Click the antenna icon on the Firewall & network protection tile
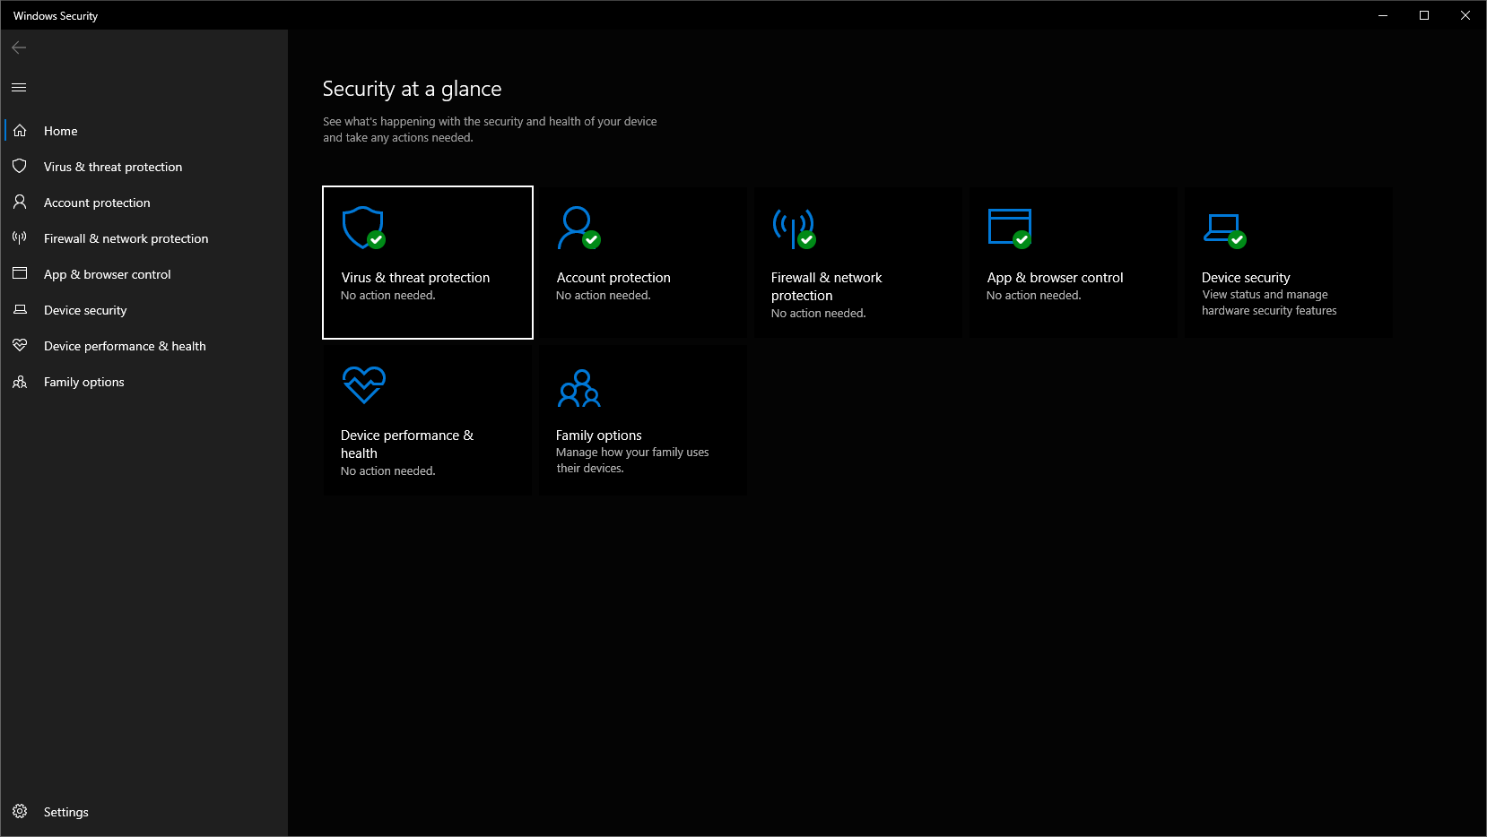Screen dimensions: 1487x837 coord(794,229)
